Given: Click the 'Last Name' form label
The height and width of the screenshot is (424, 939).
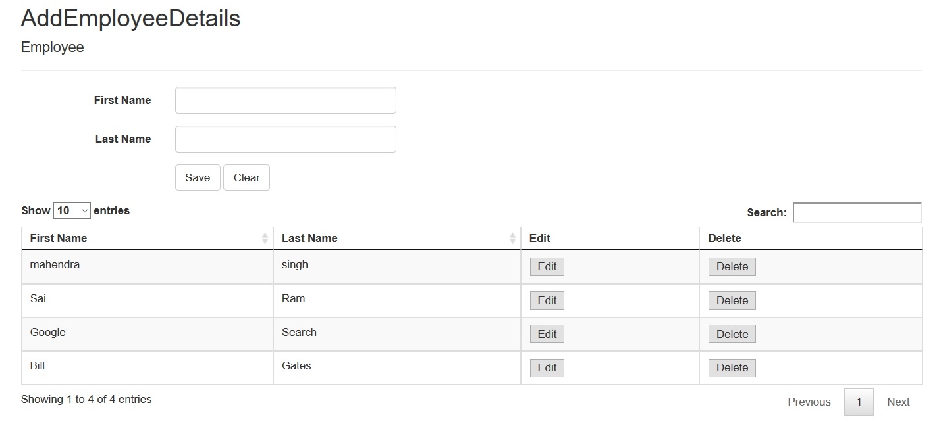Looking at the screenshot, I should pyautogui.click(x=123, y=139).
